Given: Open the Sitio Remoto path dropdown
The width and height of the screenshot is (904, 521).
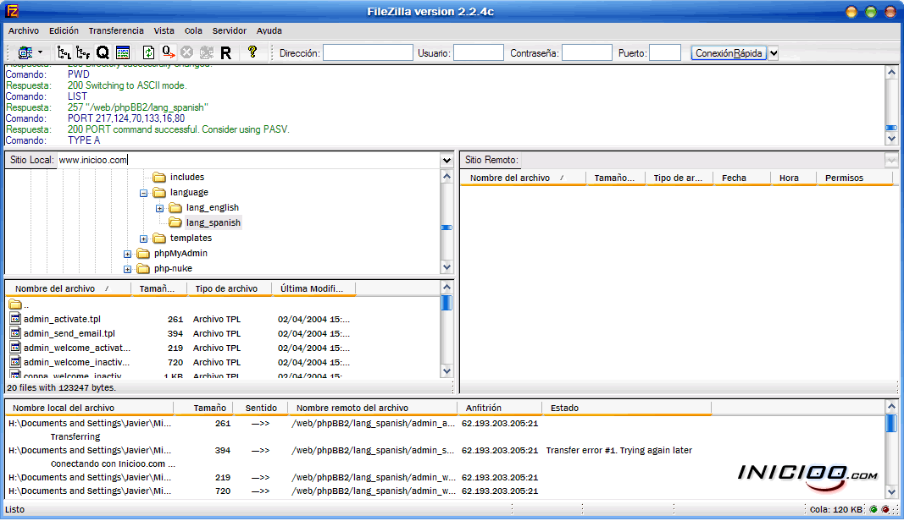Looking at the screenshot, I should pos(891,160).
